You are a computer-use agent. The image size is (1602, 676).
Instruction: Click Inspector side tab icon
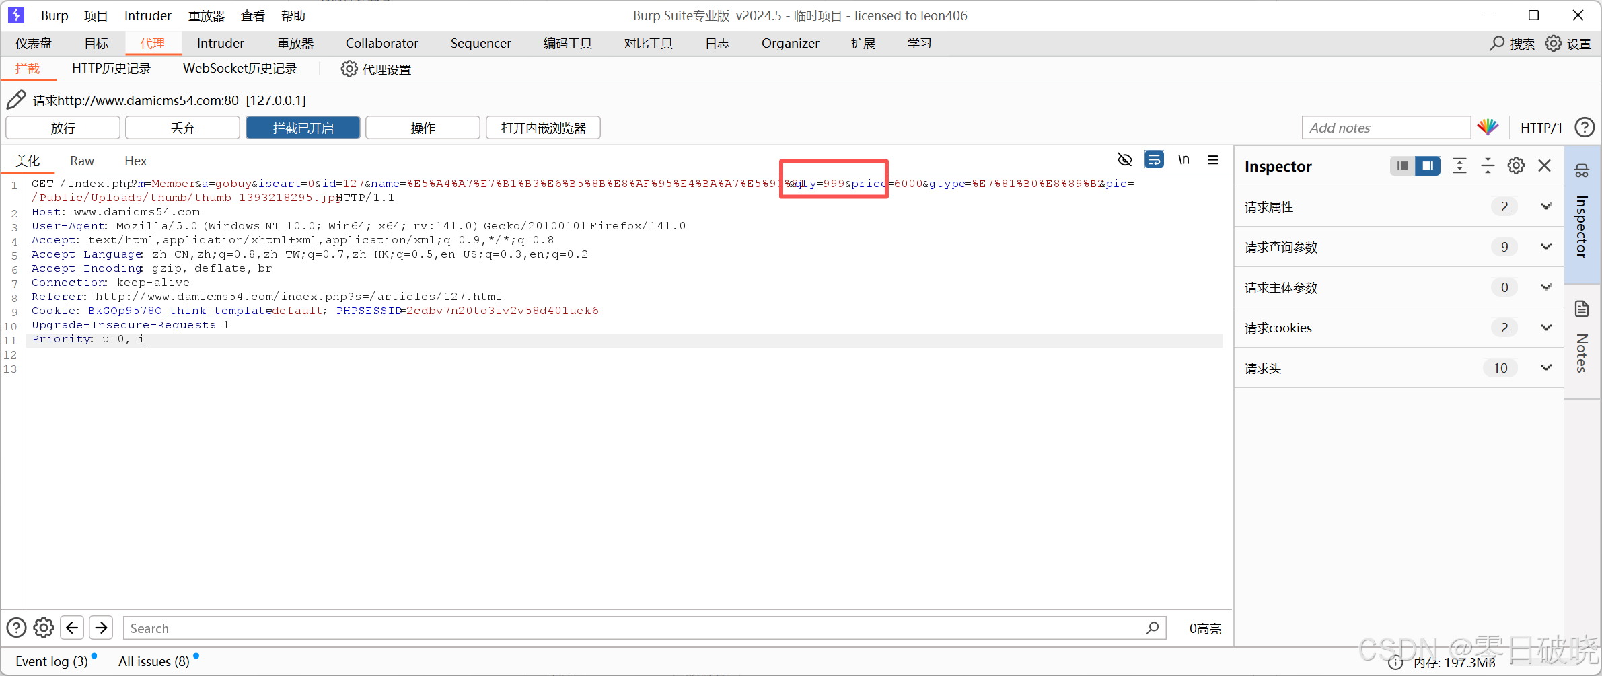pos(1582,171)
